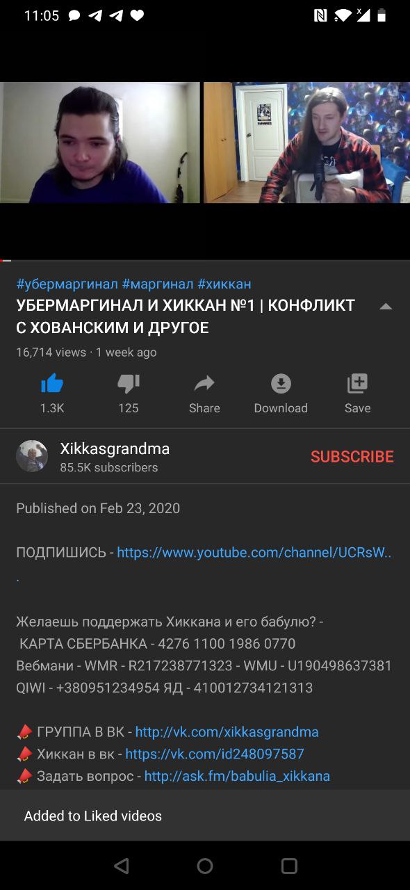
Task: Open the #хиккан hashtag
Action: coord(224,284)
